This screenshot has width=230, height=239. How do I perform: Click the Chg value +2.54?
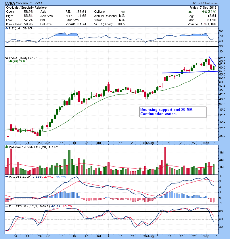click(212, 16)
